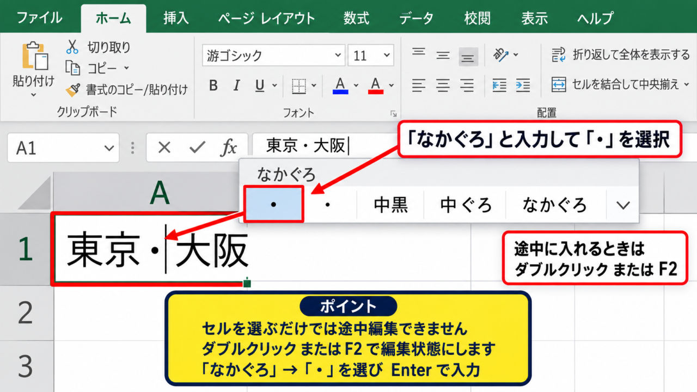Toggle Underline formatting
The width and height of the screenshot is (697, 392).
click(260, 85)
